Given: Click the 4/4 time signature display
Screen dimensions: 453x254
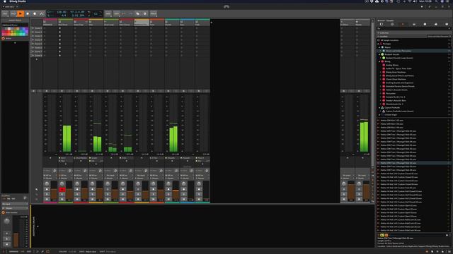Looking at the screenshot, I should pyautogui.click(x=64, y=16).
